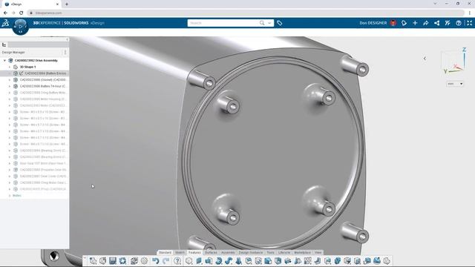Switch to the Sketch tab
Viewport: 475px width, 267px height.
tap(180, 252)
